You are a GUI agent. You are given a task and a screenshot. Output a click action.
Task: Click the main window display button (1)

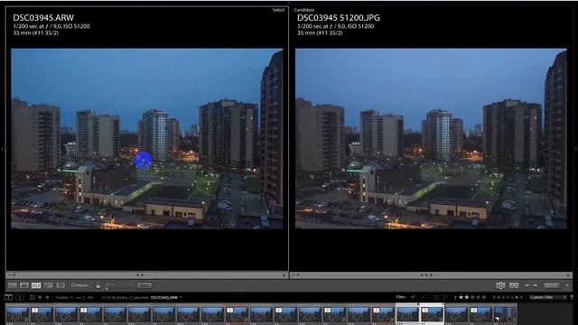[8, 297]
